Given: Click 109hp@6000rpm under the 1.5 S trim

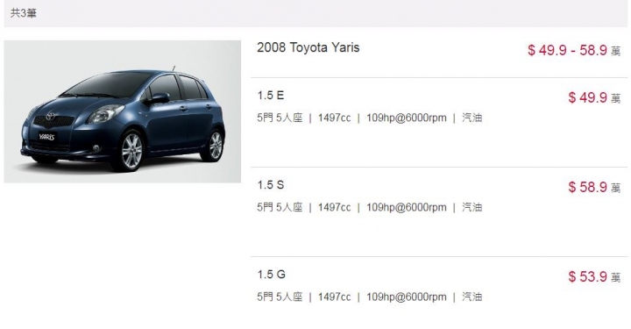Looking at the screenshot, I should pyautogui.click(x=407, y=207).
